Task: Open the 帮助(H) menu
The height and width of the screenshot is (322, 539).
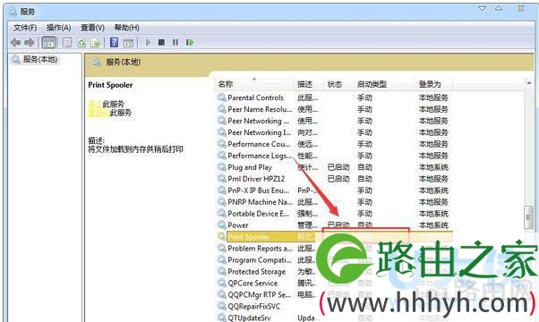Action: [x=127, y=28]
